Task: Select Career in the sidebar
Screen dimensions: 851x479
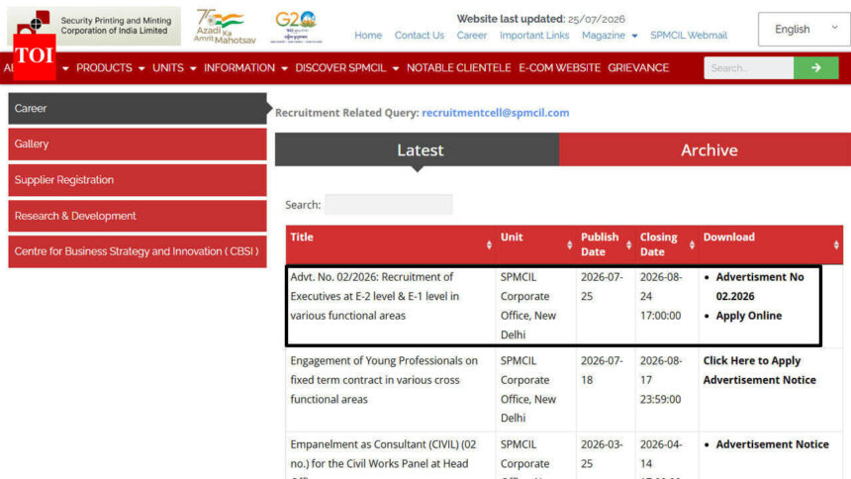Action: [138, 108]
